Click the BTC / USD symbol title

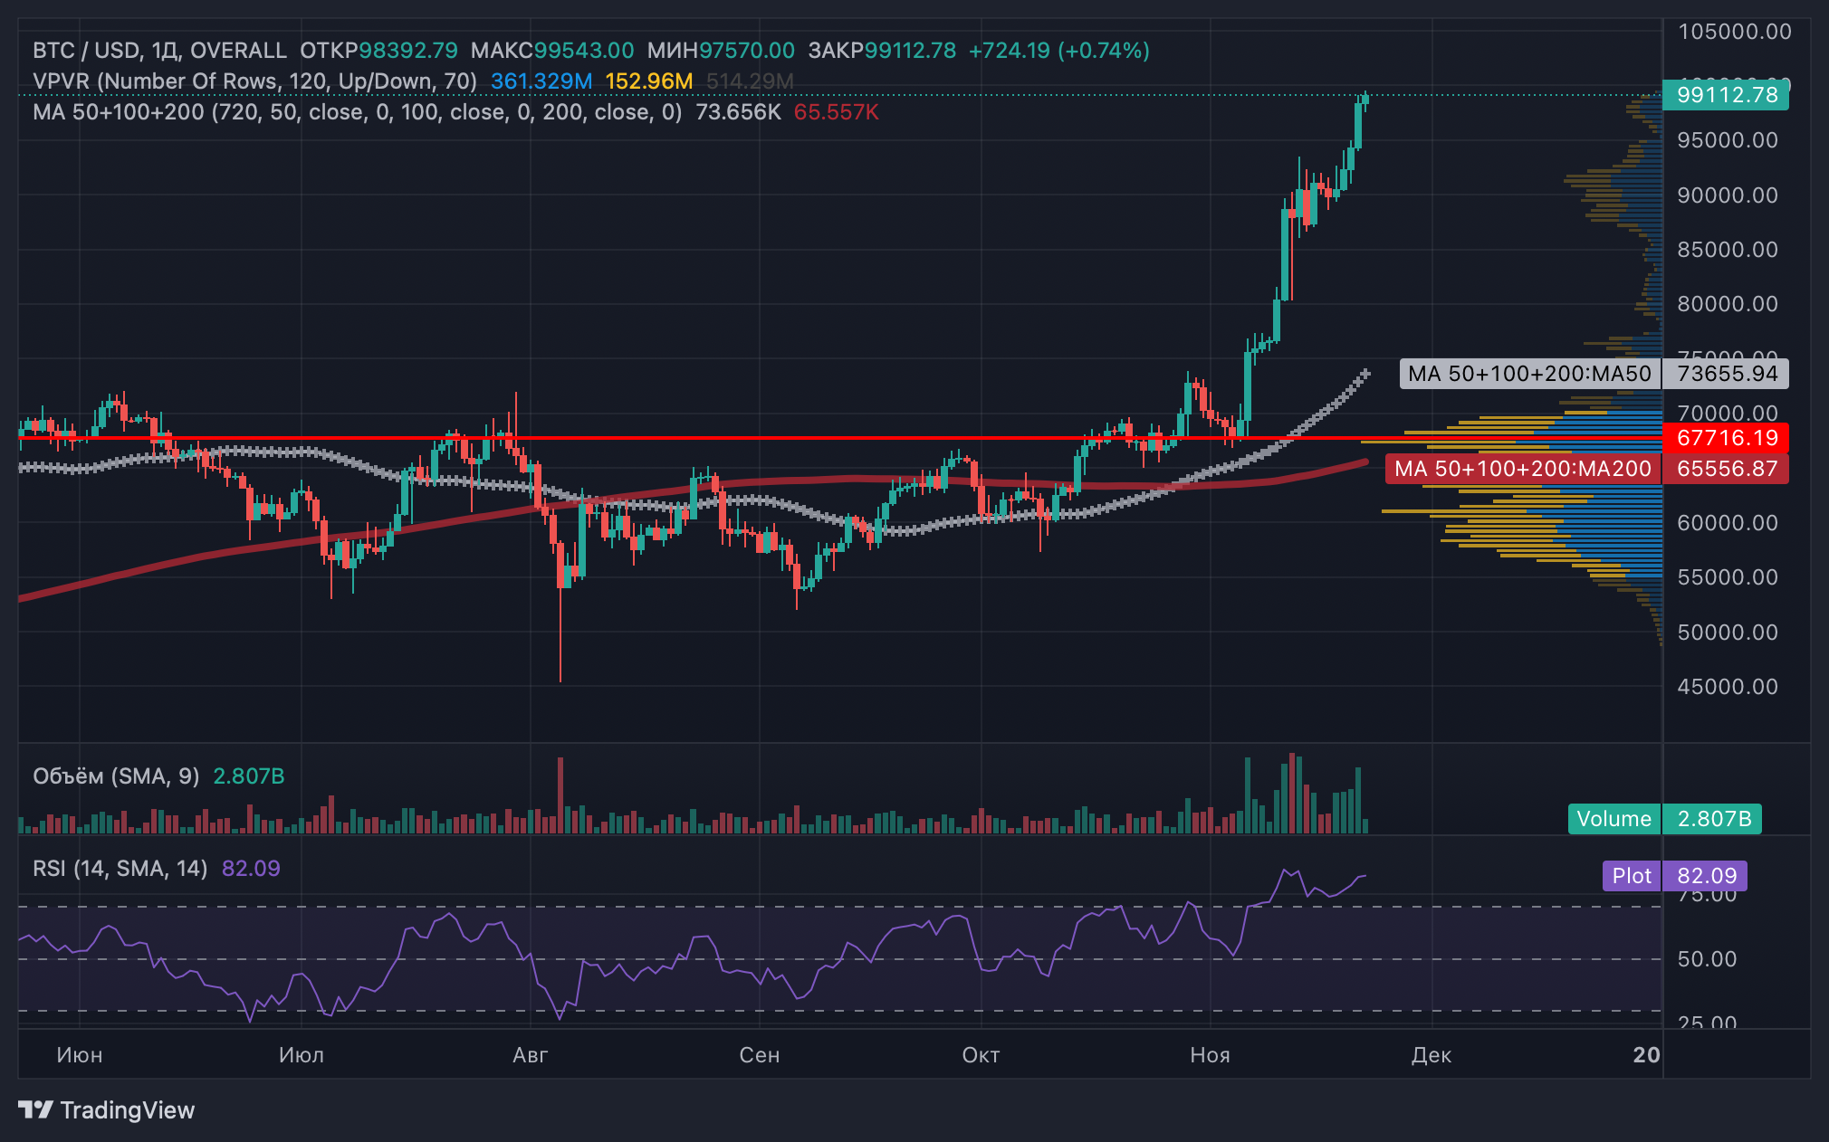click(x=85, y=50)
